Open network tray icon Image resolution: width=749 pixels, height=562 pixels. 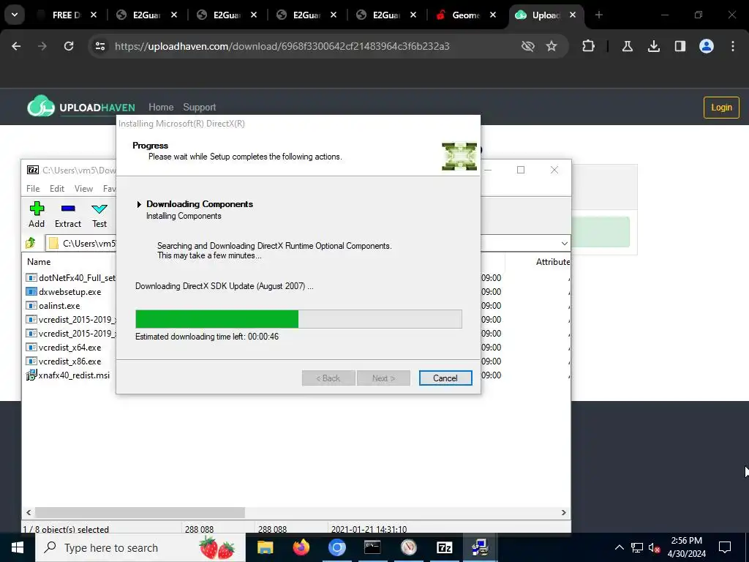[637, 547]
